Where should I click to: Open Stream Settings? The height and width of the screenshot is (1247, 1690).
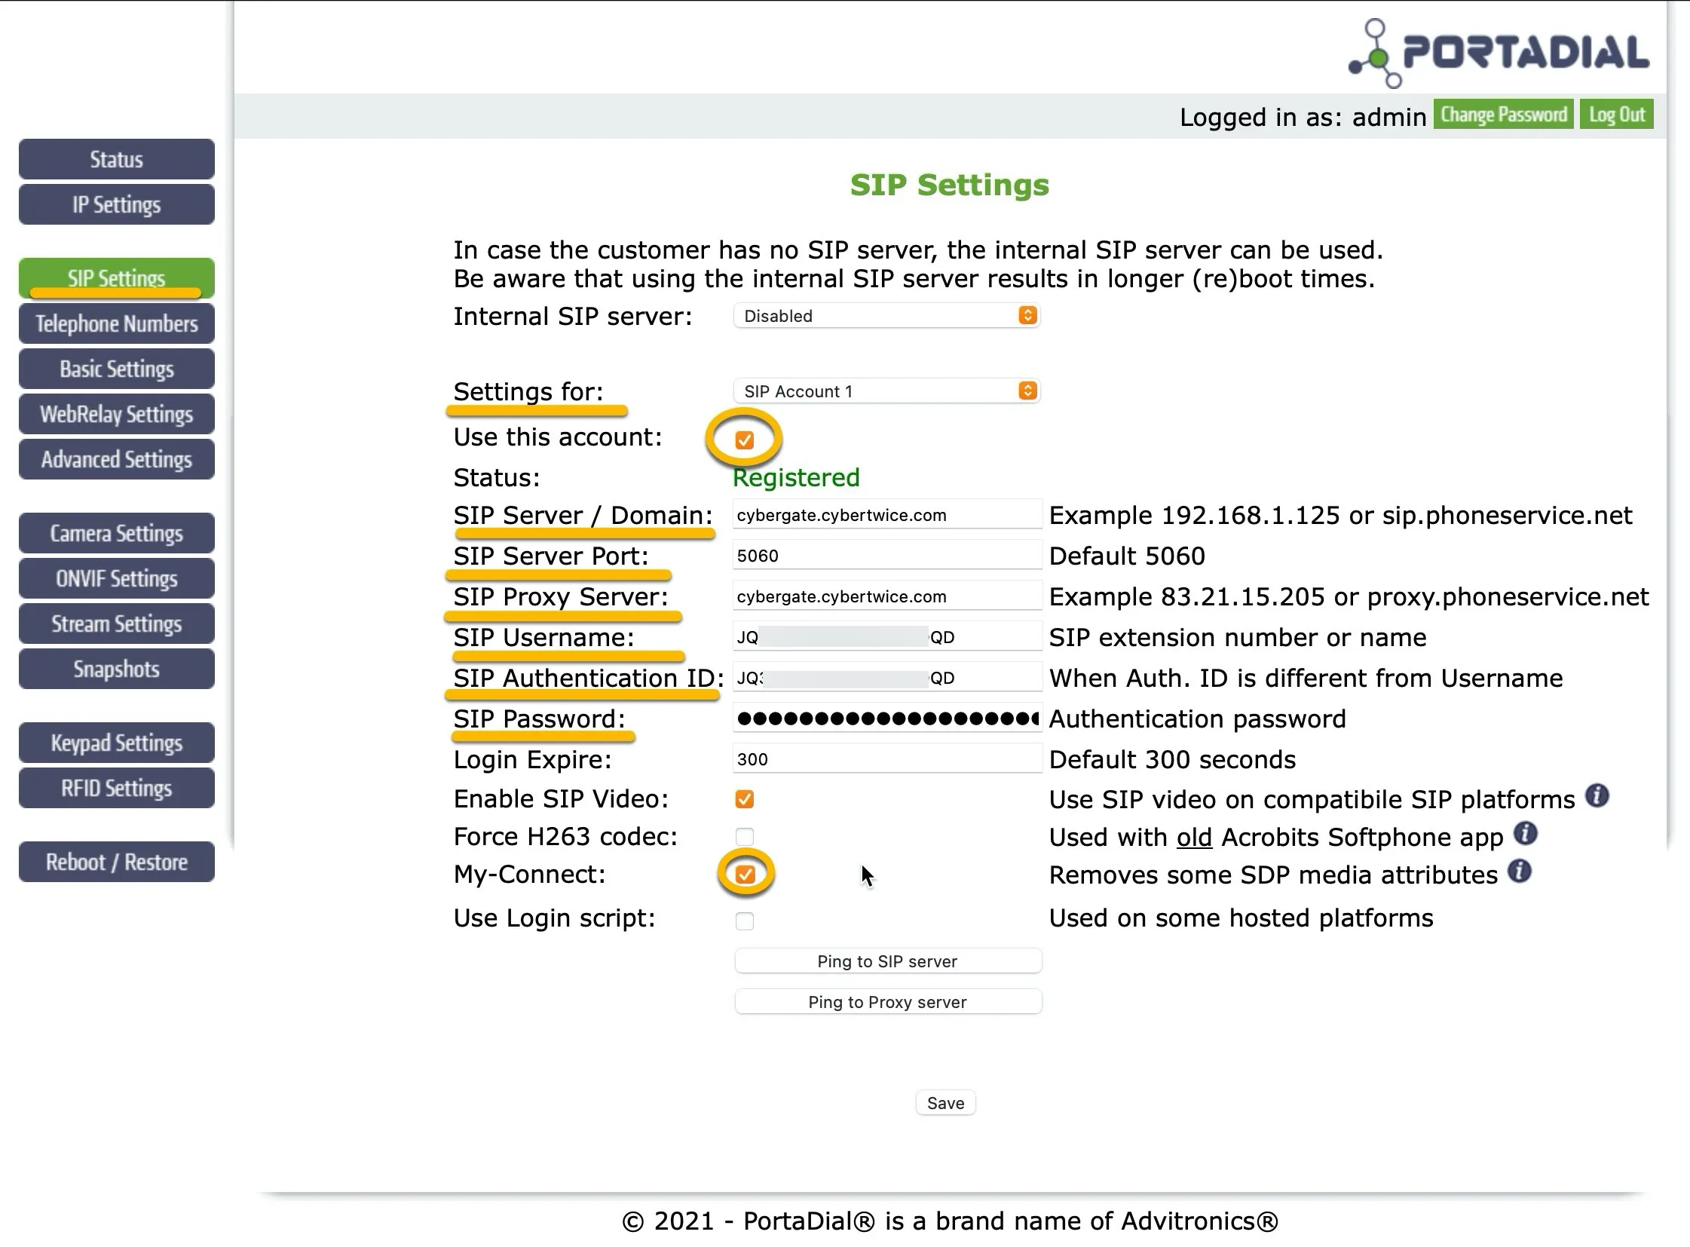point(117,624)
